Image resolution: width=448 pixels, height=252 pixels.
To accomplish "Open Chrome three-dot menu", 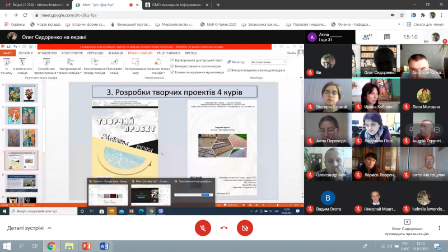I will coord(442,15).
